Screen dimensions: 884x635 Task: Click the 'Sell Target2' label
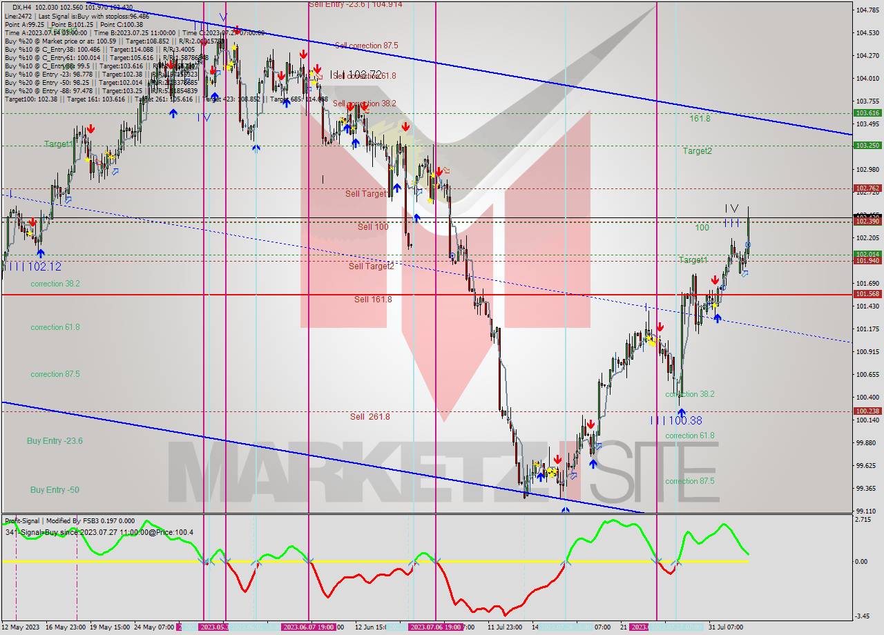pos(372,266)
